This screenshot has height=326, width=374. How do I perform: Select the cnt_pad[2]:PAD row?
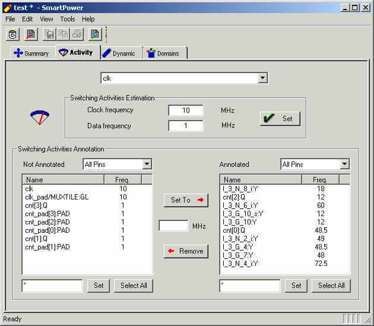point(87,222)
